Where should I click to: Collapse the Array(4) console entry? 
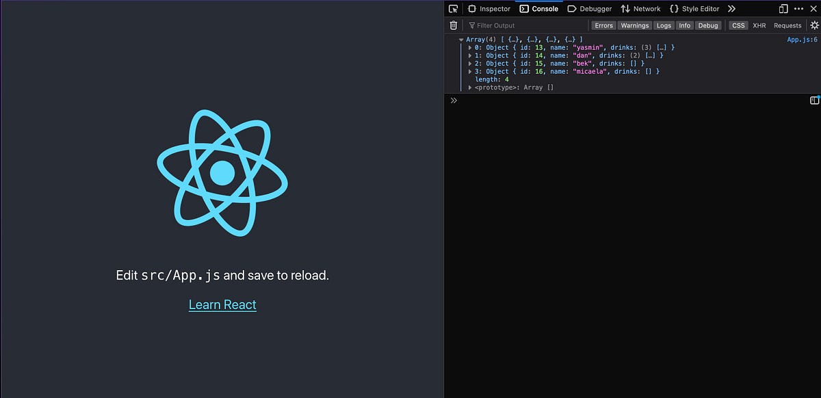click(x=462, y=39)
